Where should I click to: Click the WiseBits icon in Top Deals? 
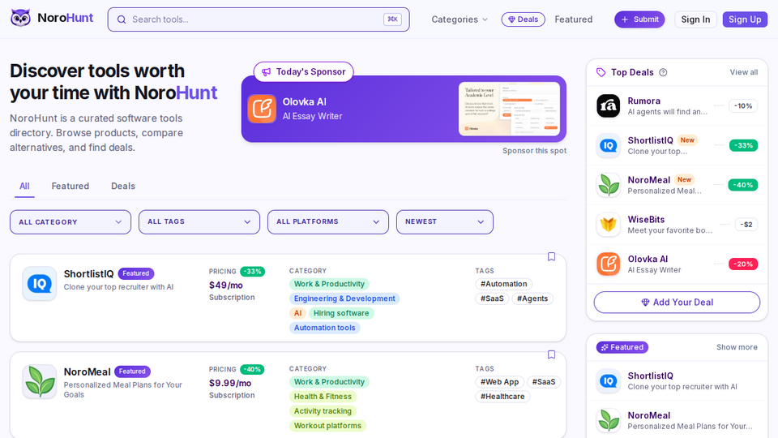pos(608,225)
